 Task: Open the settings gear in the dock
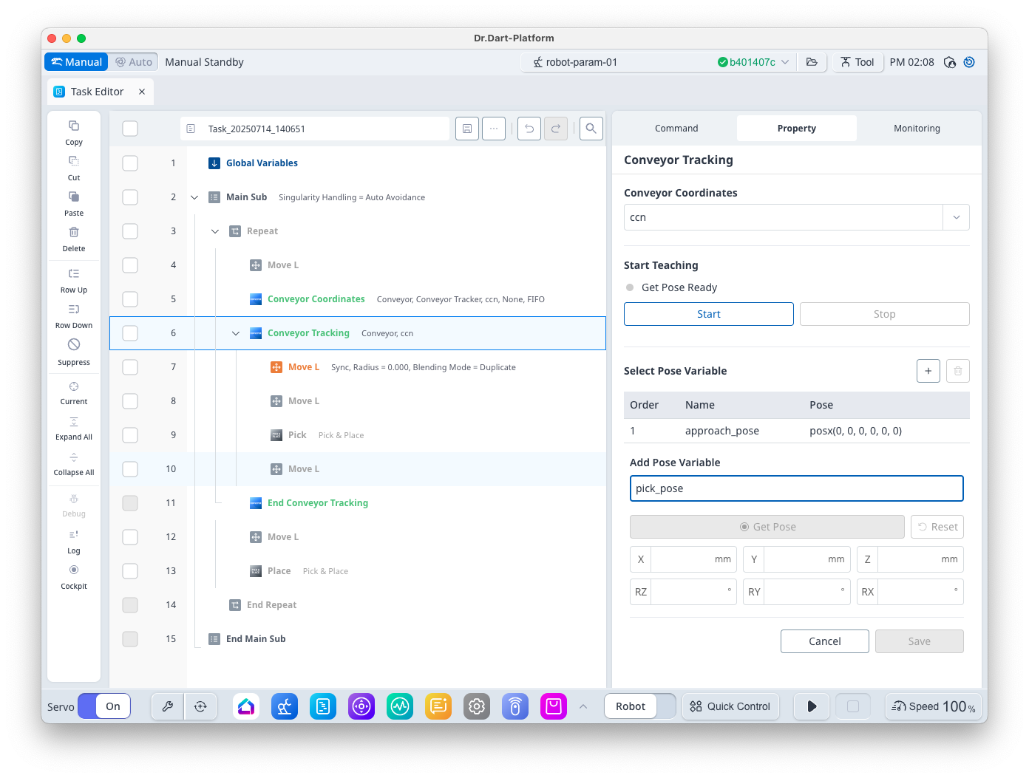[477, 706]
